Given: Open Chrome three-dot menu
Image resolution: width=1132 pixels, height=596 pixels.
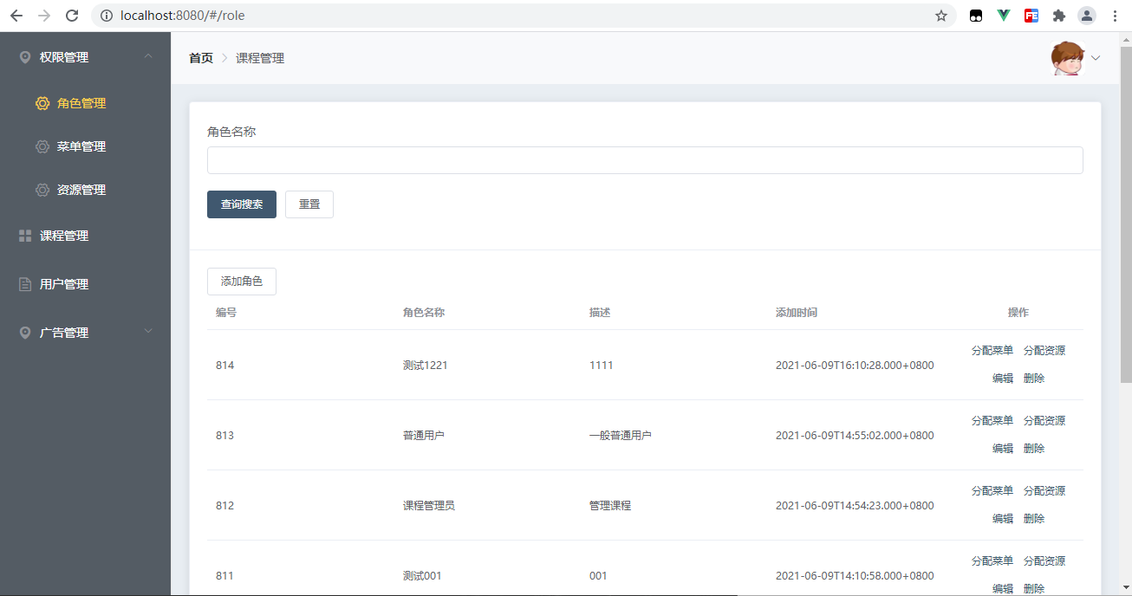Looking at the screenshot, I should click(1115, 16).
